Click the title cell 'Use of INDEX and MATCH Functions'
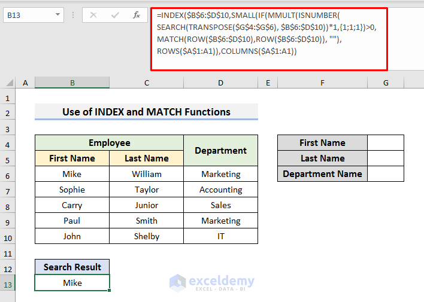The height and width of the screenshot is (302, 424). [146, 112]
